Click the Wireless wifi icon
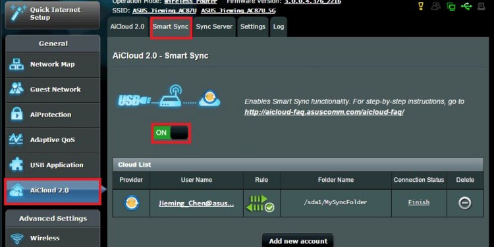The width and height of the screenshot is (494, 247). (16, 238)
